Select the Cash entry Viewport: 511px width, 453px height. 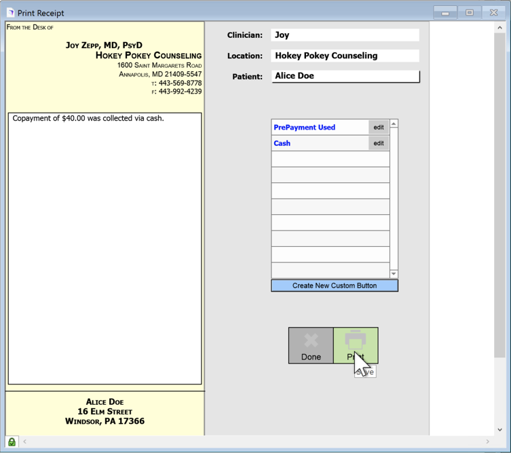[319, 143]
